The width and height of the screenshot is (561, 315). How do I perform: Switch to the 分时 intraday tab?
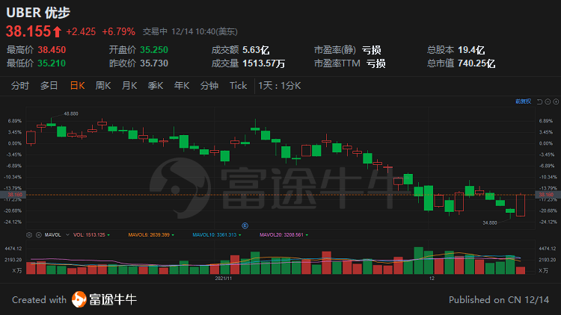click(x=20, y=86)
